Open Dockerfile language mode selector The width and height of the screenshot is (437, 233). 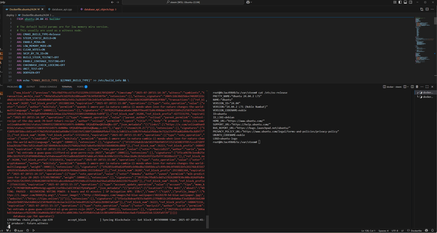417,230
